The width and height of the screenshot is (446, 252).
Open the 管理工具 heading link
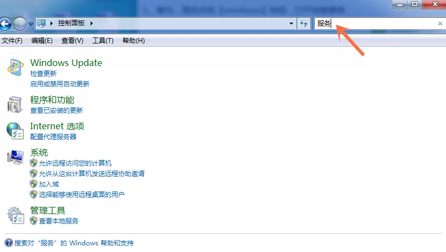[48, 211]
